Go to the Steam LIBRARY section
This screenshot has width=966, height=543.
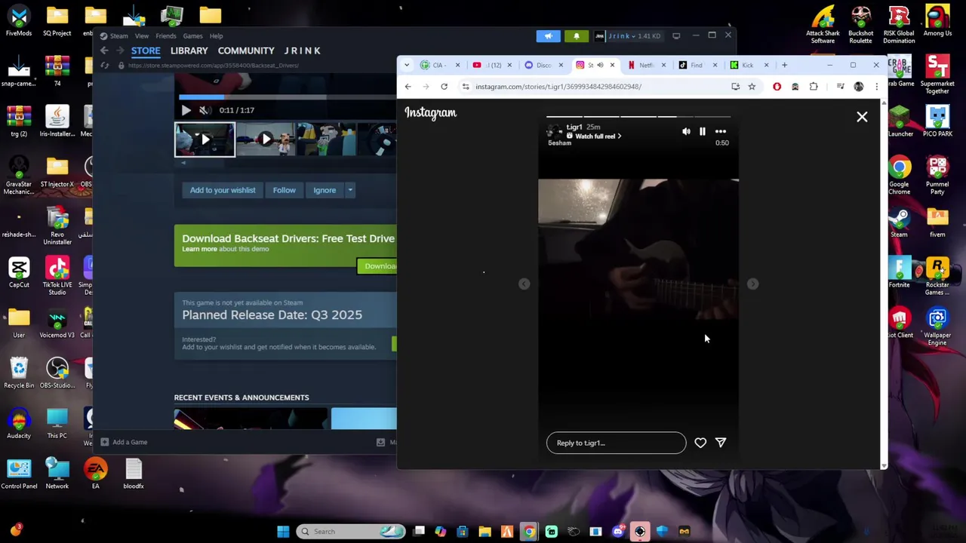[x=189, y=51]
